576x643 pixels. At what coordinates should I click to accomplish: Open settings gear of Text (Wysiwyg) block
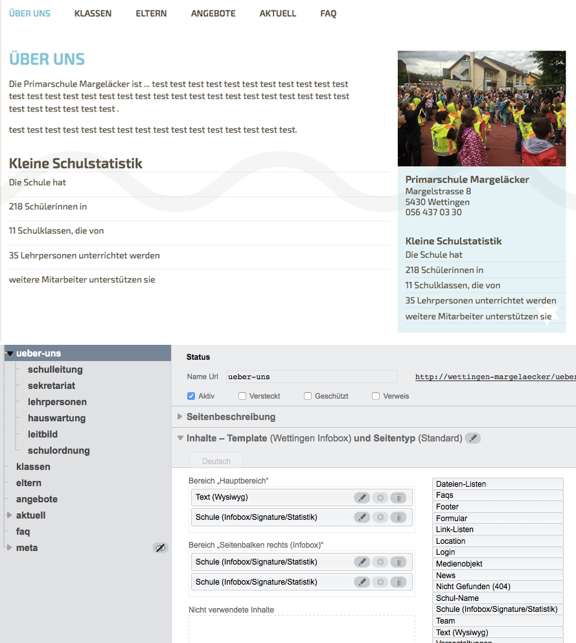(x=380, y=497)
